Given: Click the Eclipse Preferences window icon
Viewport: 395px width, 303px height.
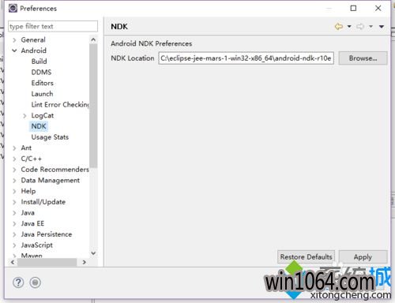Looking at the screenshot, I should 13,8.
